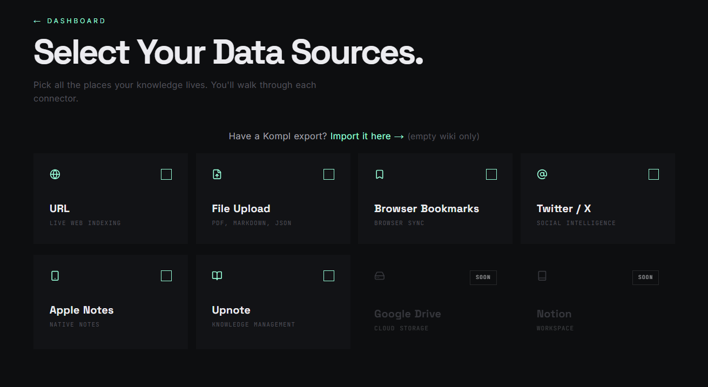Click 'LIVE WEB INDEXING' subtitle
This screenshot has width=708, height=387.
pos(85,223)
